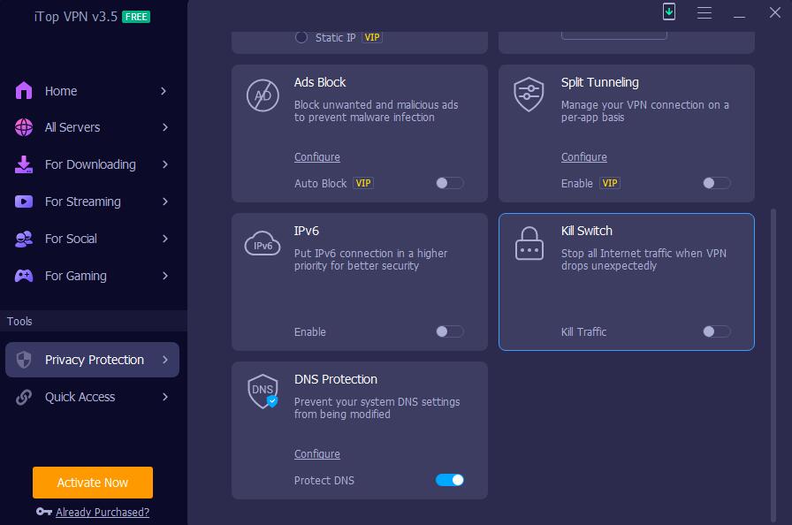Click the Ads Block AD icon
The image size is (792, 525).
tap(263, 95)
